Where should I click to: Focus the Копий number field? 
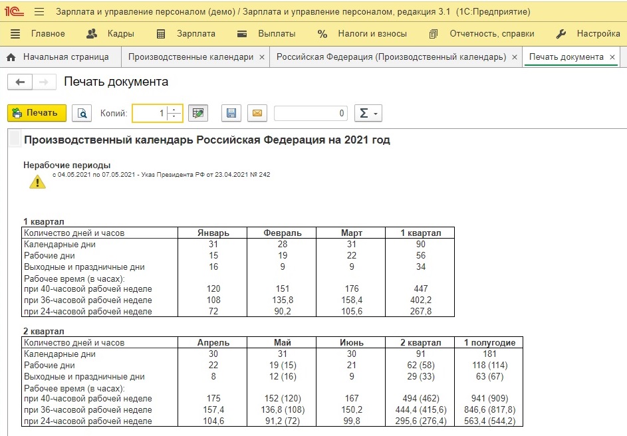pos(150,114)
